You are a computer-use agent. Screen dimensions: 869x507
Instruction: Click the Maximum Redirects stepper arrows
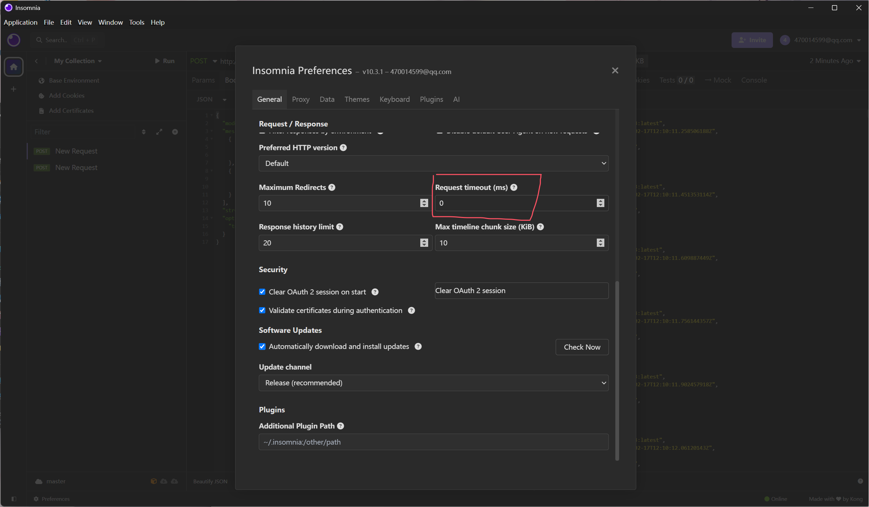(x=424, y=203)
